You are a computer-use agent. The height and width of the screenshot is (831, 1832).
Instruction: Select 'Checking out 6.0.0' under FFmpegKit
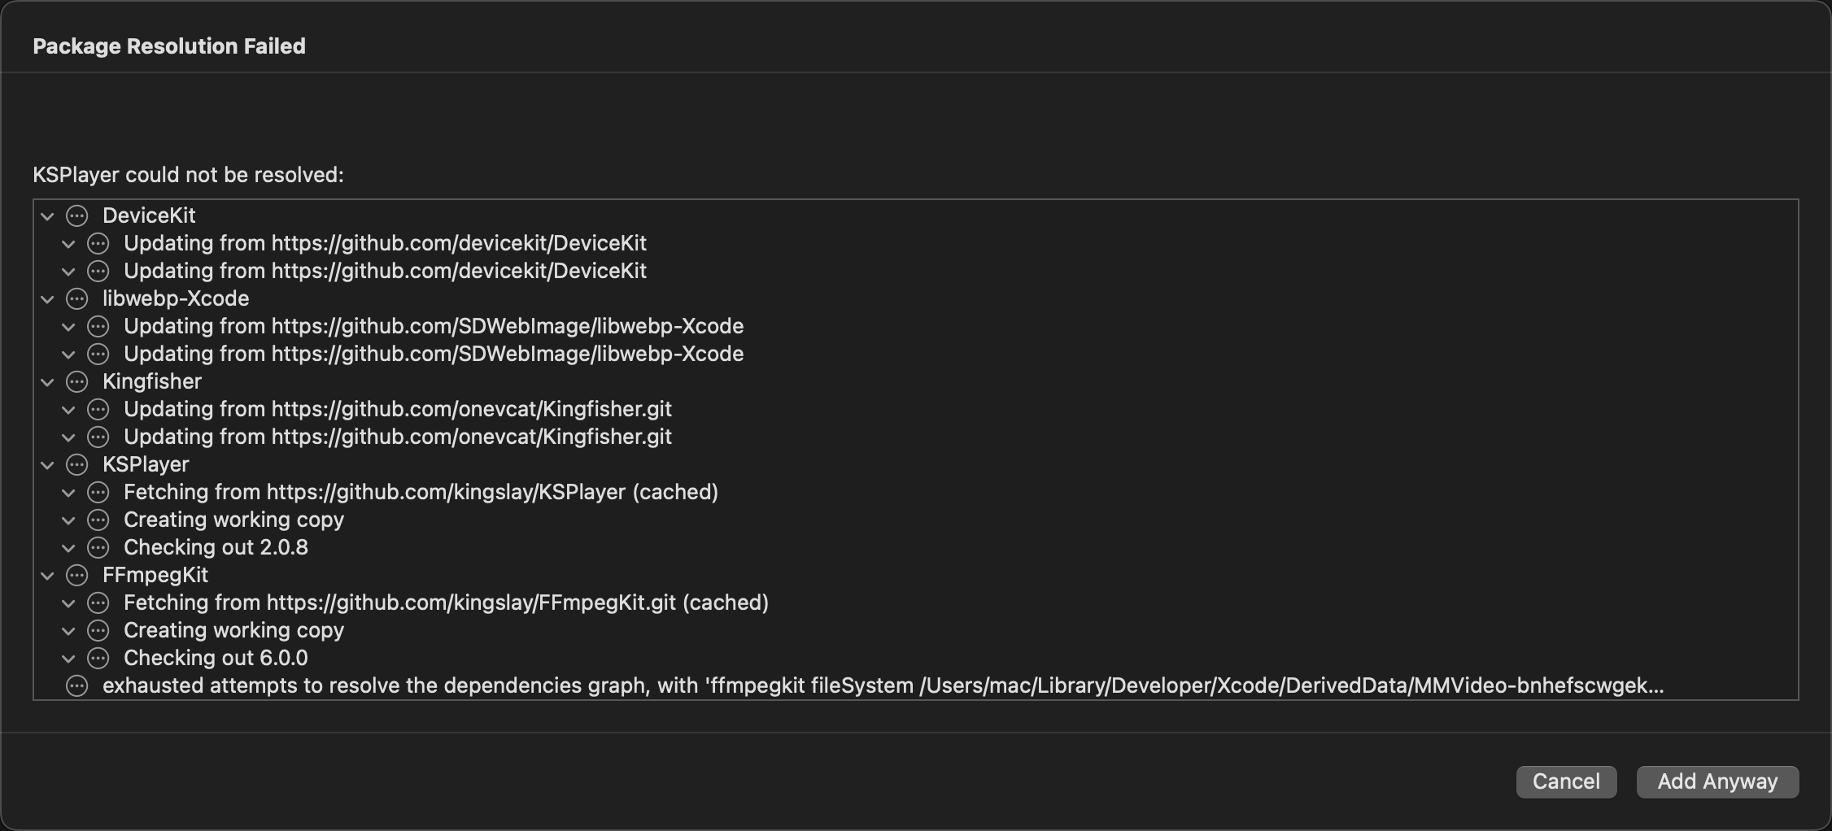[x=215, y=658]
